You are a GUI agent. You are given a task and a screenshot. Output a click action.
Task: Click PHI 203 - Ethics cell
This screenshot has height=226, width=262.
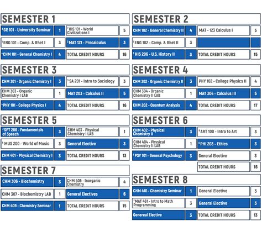pyautogui.click(x=223, y=144)
